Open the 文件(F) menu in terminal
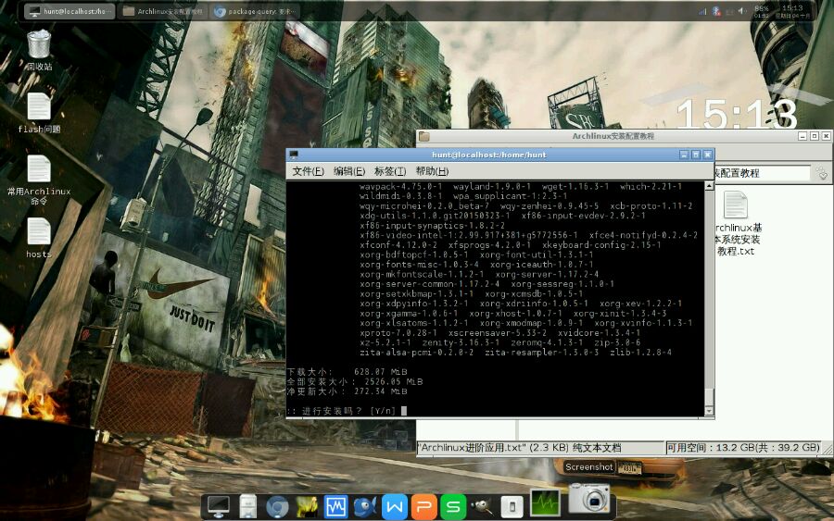 (308, 171)
